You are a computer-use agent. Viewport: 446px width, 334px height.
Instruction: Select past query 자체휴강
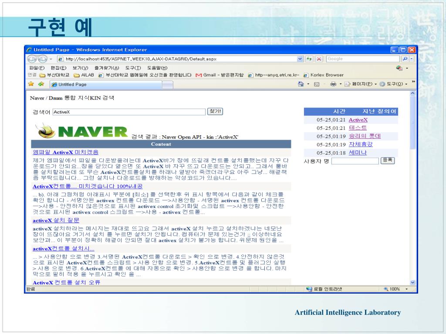[x=360, y=144]
